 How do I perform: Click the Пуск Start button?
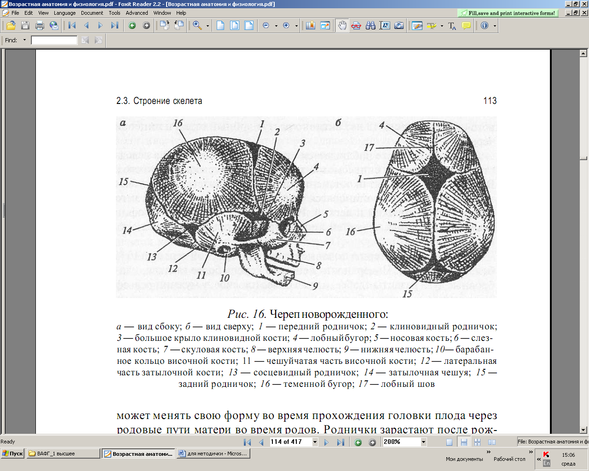(x=13, y=454)
